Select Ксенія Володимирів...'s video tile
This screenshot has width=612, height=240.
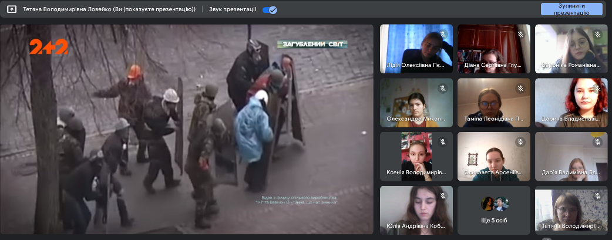click(x=416, y=157)
